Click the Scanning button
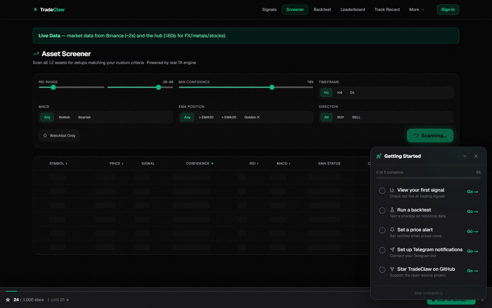Image resolution: width=492 pixels, height=308 pixels. pos(430,136)
